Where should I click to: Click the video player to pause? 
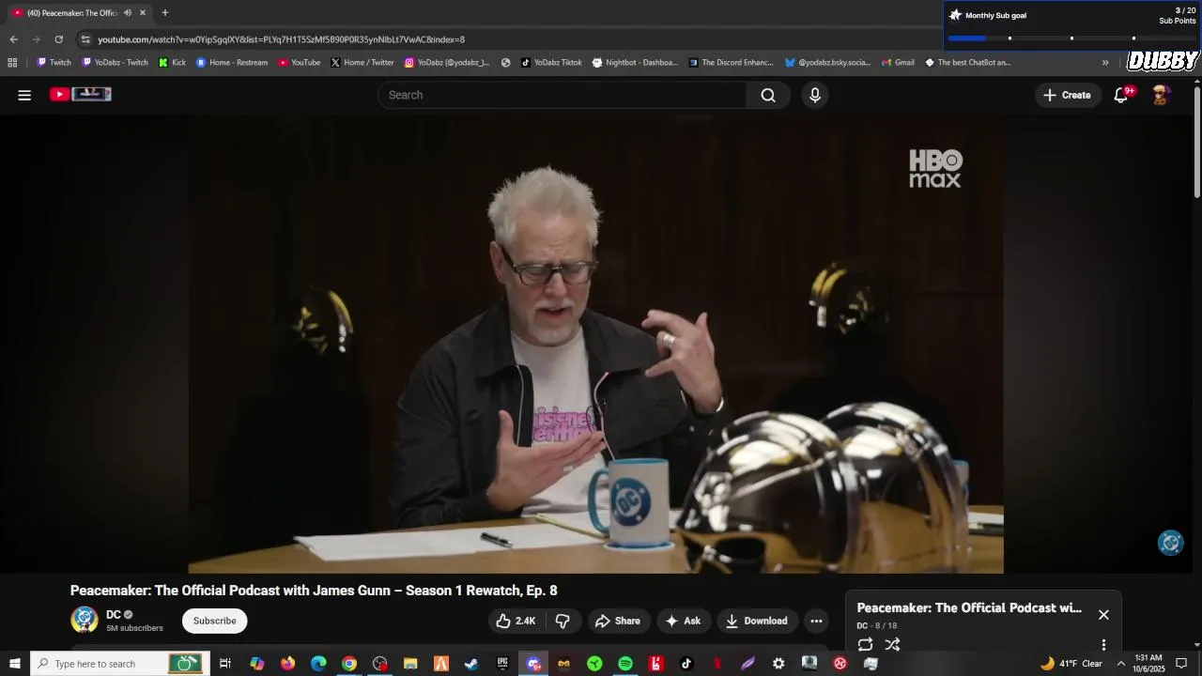pos(595,344)
